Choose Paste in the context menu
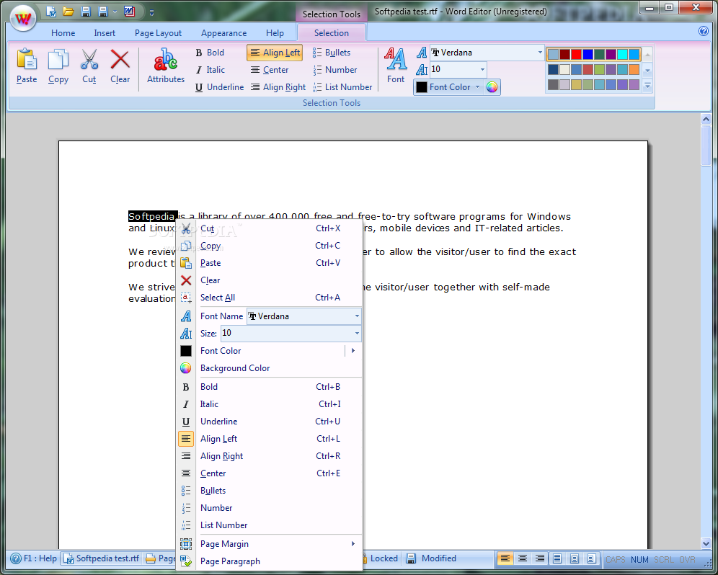Image resolution: width=718 pixels, height=575 pixels. click(x=270, y=263)
